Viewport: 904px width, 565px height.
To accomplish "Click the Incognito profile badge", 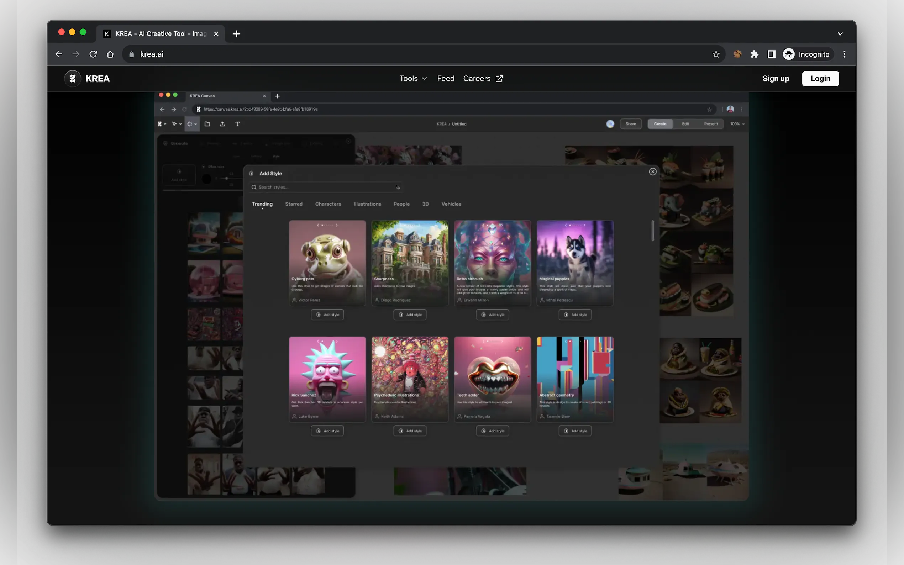I will pos(808,54).
